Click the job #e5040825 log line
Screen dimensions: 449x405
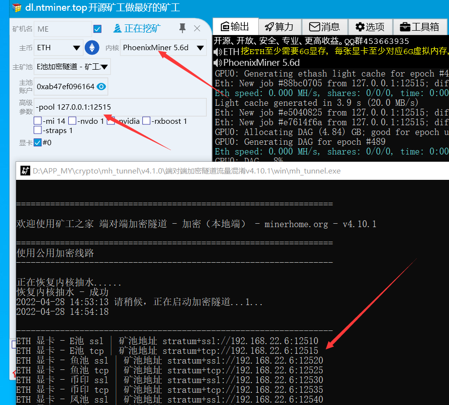[332, 113]
